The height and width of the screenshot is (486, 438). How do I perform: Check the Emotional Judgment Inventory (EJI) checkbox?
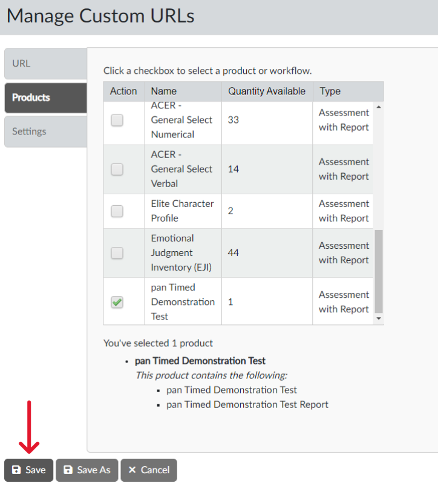point(117,253)
